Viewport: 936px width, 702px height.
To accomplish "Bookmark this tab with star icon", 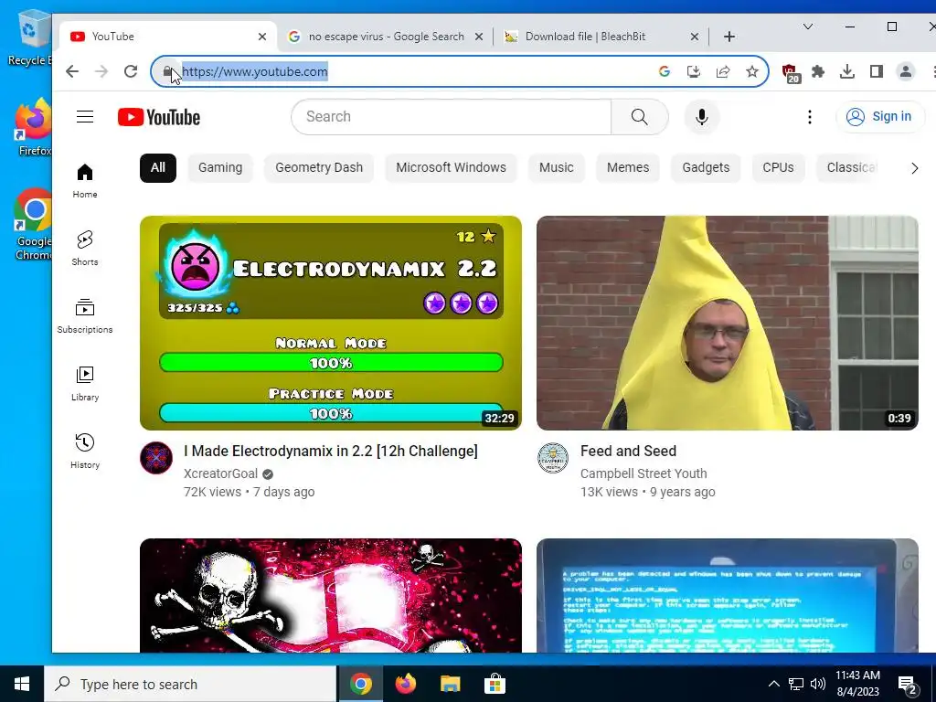I will coord(752,71).
